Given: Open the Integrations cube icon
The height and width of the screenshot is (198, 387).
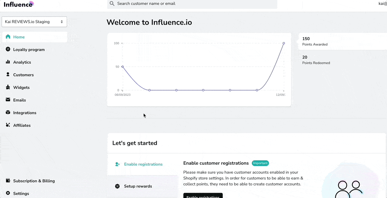Looking at the screenshot, I should point(8,113).
